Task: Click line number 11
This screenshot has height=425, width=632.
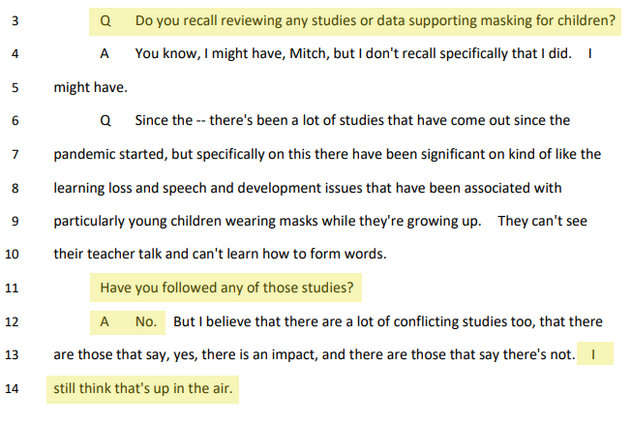Action: pyautogui.click(x=12, y=288)
